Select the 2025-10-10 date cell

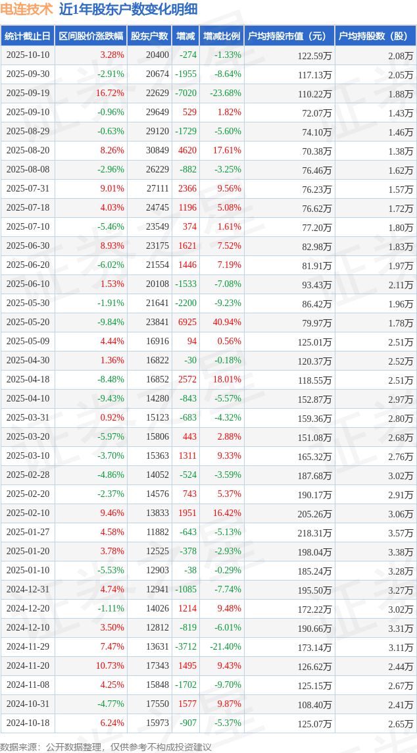(28, 55)
